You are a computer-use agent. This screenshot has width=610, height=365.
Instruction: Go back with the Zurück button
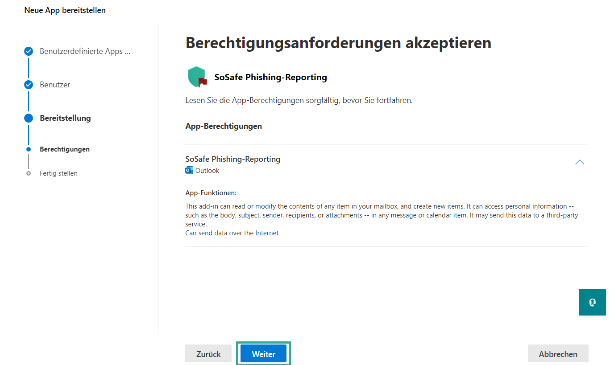point(208,354)
